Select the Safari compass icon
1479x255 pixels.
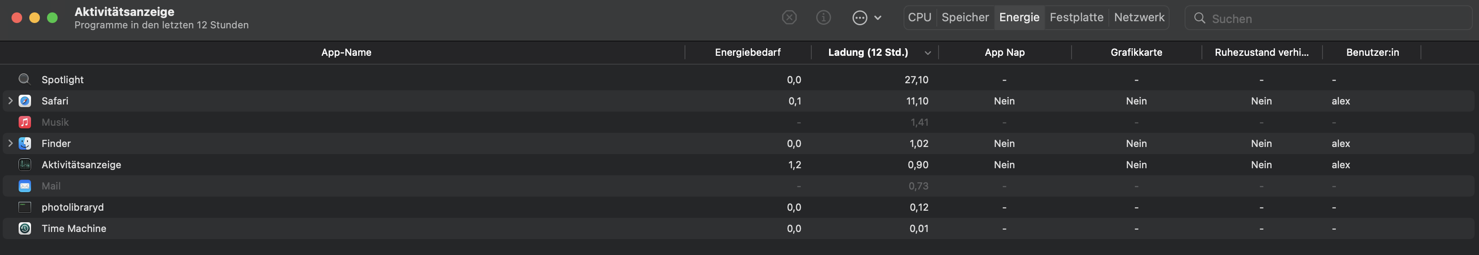click(25, 101)
